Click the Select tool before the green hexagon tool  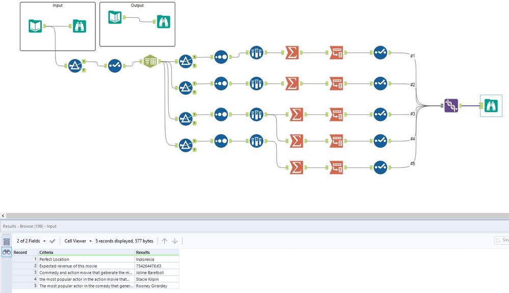coord(115,66)
